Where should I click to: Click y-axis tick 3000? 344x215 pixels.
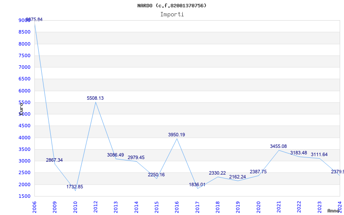(25, 161)
